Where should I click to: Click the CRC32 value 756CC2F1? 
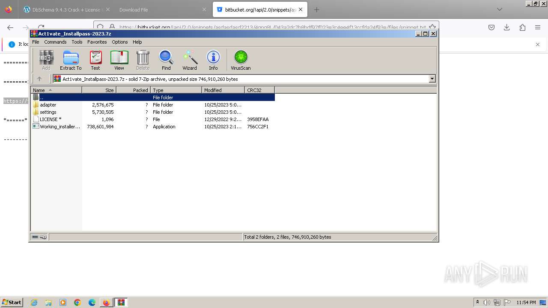pyautogui.click(x=258, y=127)
